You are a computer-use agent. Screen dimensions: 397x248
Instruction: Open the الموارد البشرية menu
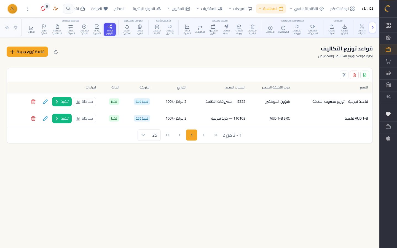[147, 9]
